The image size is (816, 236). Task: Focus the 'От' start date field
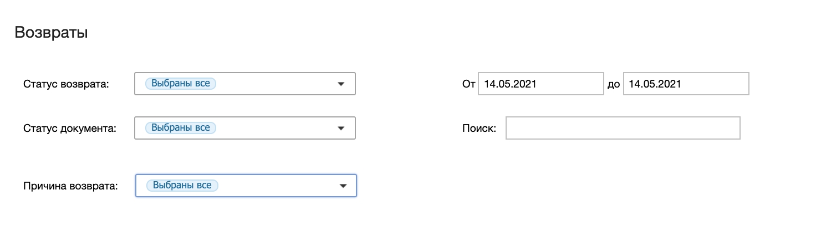[540, 84]
